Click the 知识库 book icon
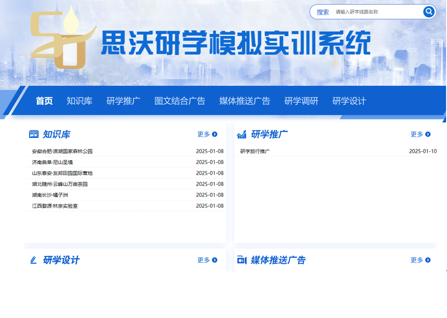 point(34,134)
